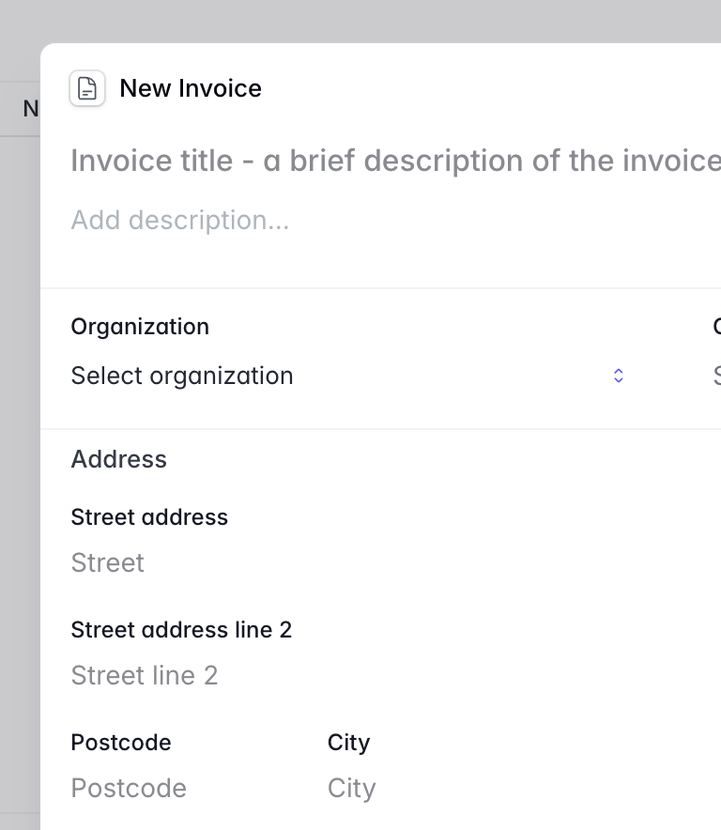The width and height of the screenshot is (721, 830).
Task: Click the Street address line 2 label
Action: (181, 630)
